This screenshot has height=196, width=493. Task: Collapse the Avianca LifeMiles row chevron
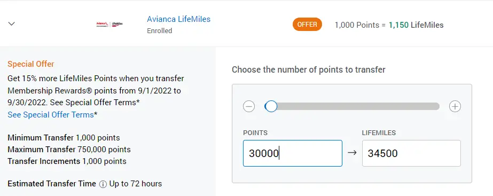pos(12,23)
